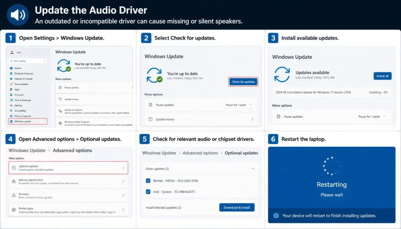Click the Windows Insider Program icon
Image resolution: width=401 pixels, height=229 pixels.
click(x=60, y=123)
